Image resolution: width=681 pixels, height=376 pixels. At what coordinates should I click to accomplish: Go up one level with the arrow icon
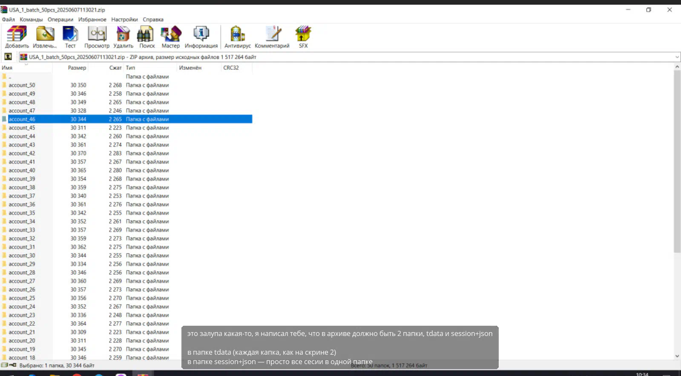[x=8, y=57]
